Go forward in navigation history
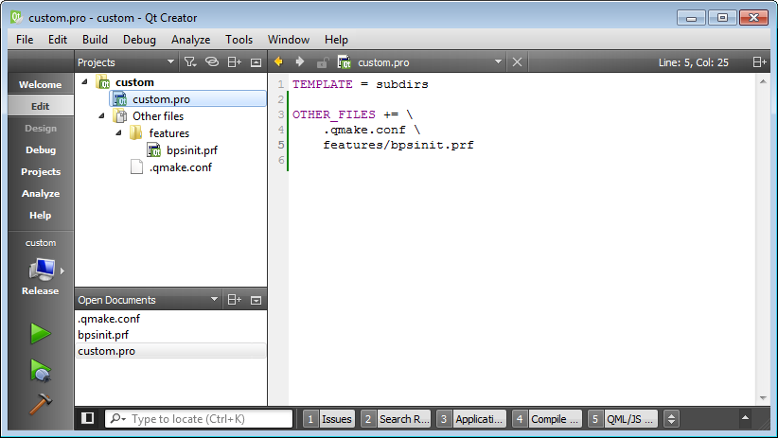The width and height of the screenshot is (778, 438). [x=300, y=62]
